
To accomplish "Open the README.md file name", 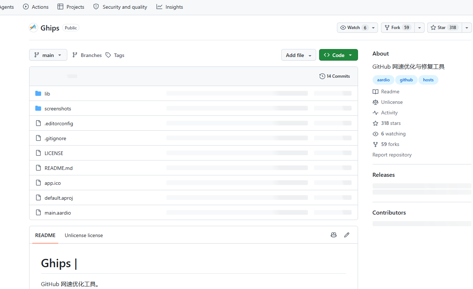I will click(x=59, y=168).
